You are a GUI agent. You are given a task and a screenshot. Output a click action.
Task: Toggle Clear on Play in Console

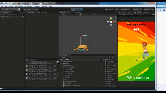click(x=42, y=62)
